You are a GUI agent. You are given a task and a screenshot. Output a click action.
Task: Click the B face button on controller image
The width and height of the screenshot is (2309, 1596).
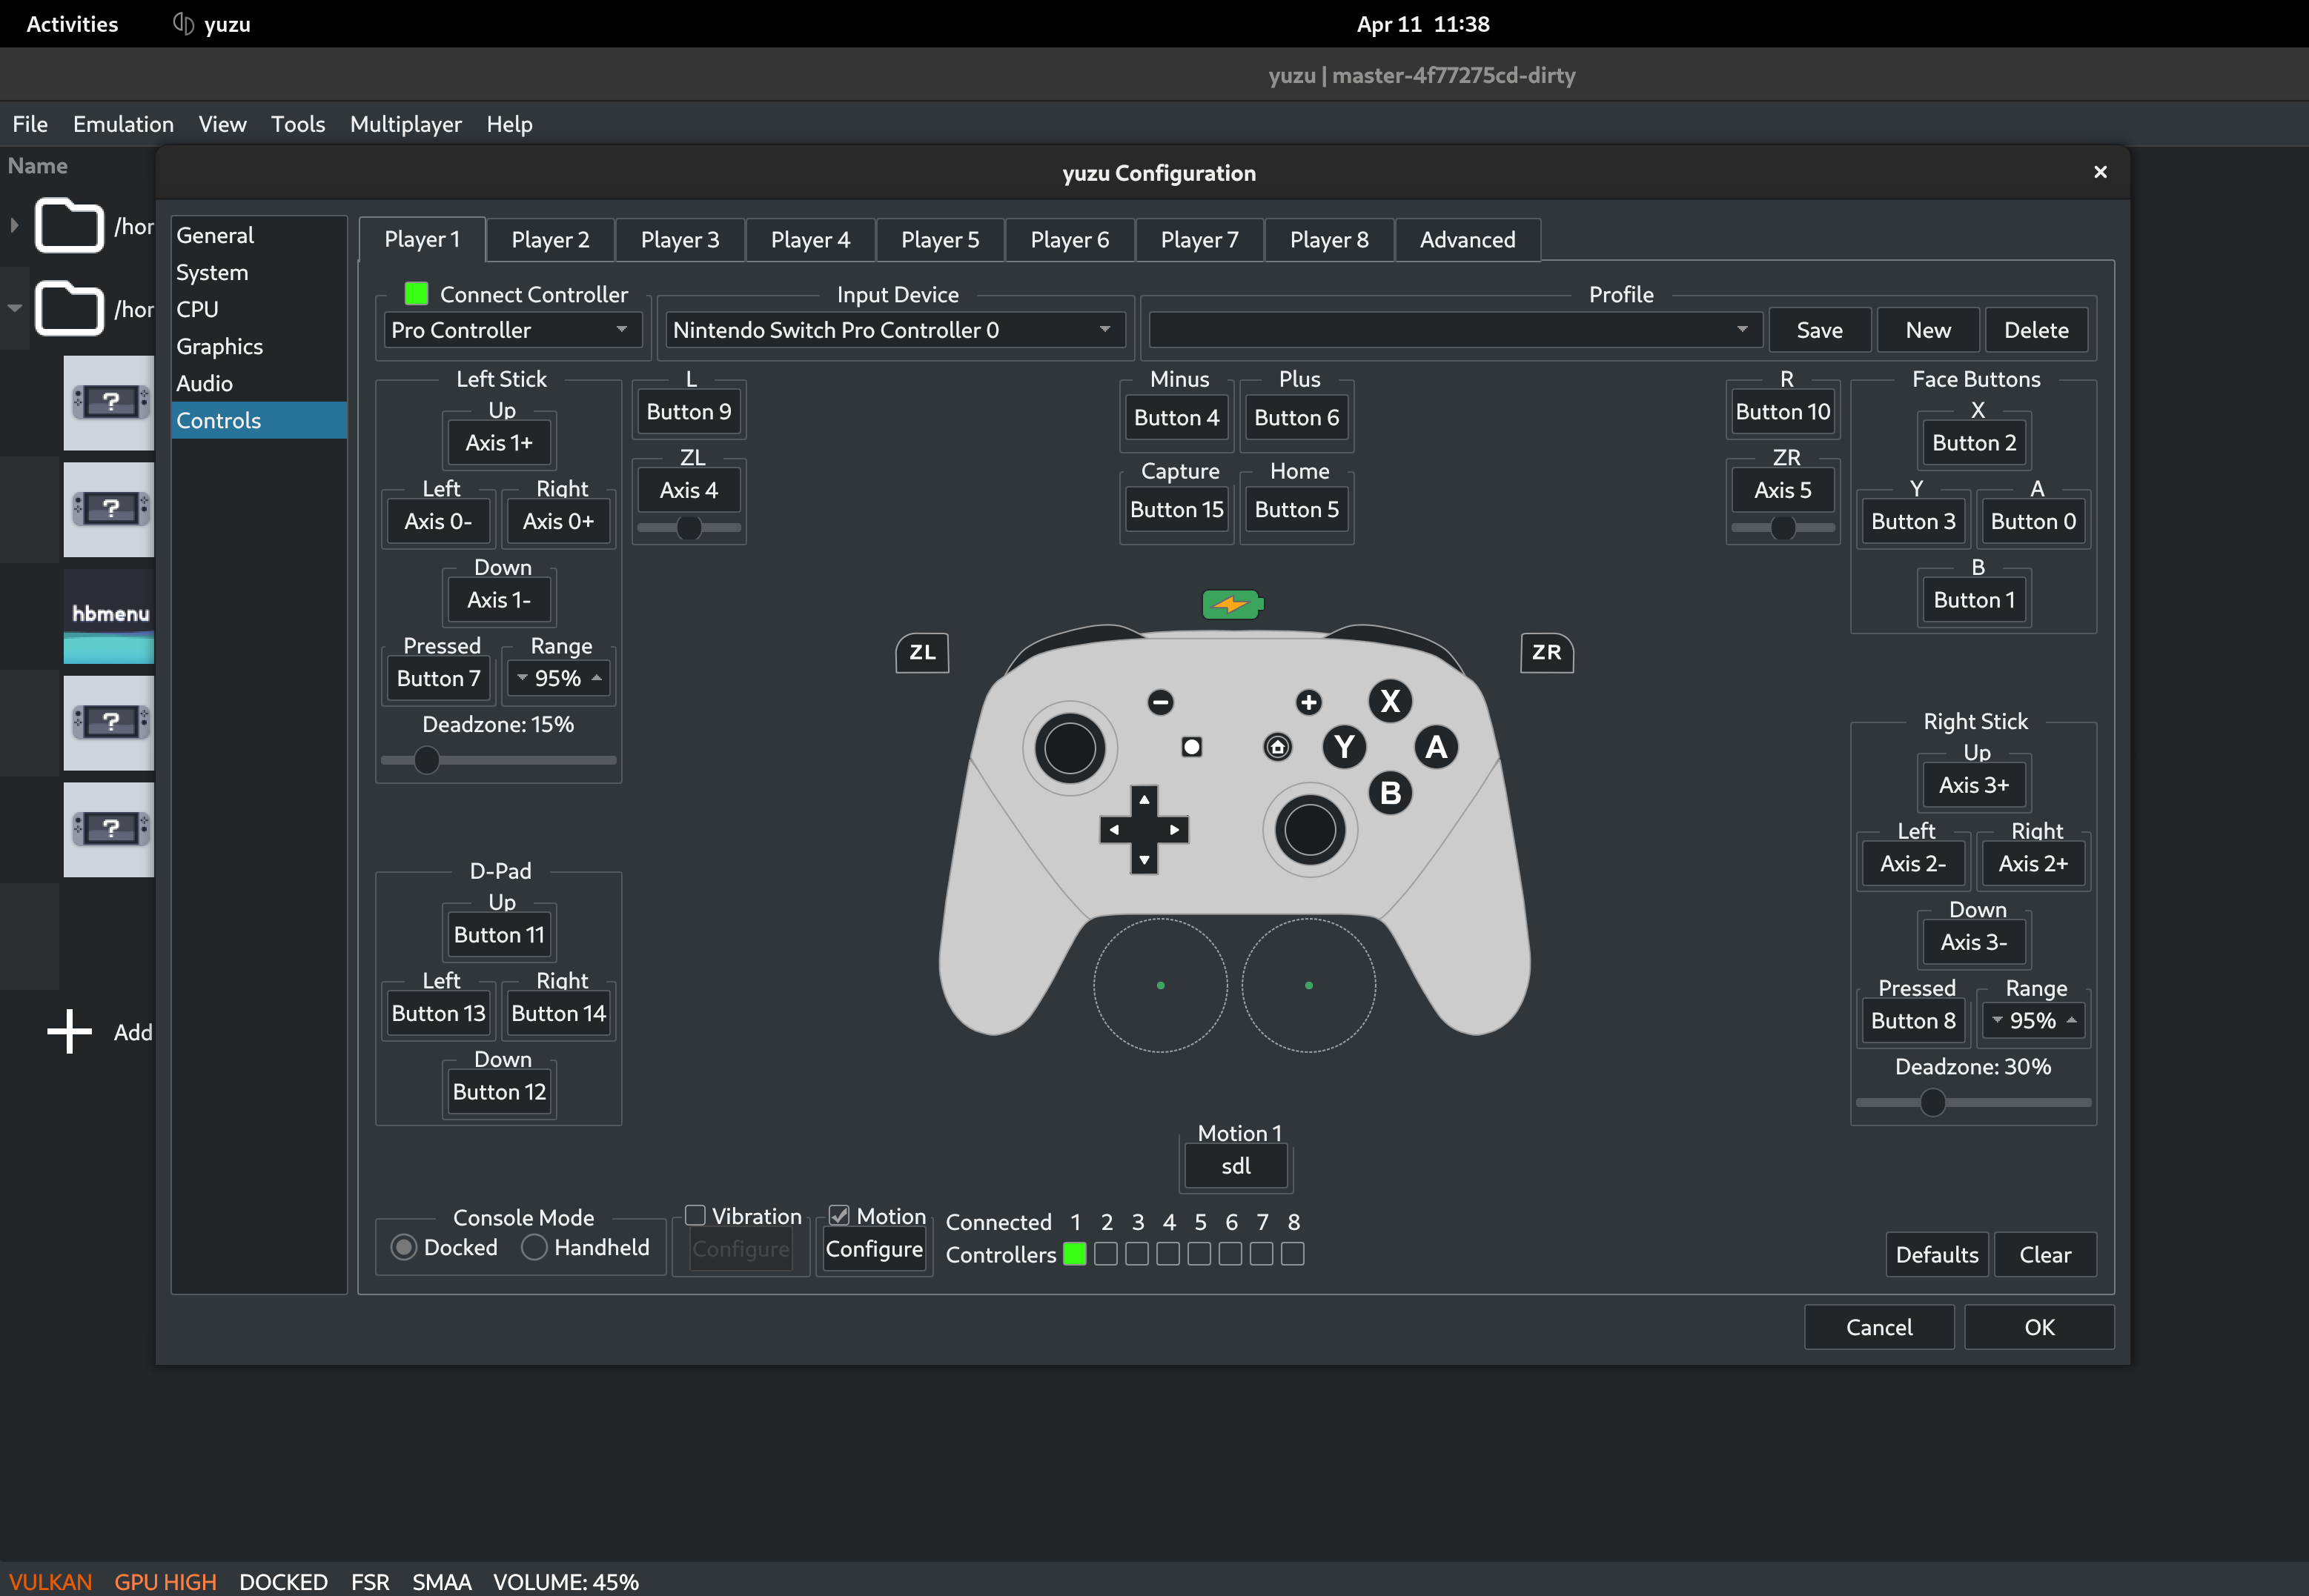(x=1391, y=792)
